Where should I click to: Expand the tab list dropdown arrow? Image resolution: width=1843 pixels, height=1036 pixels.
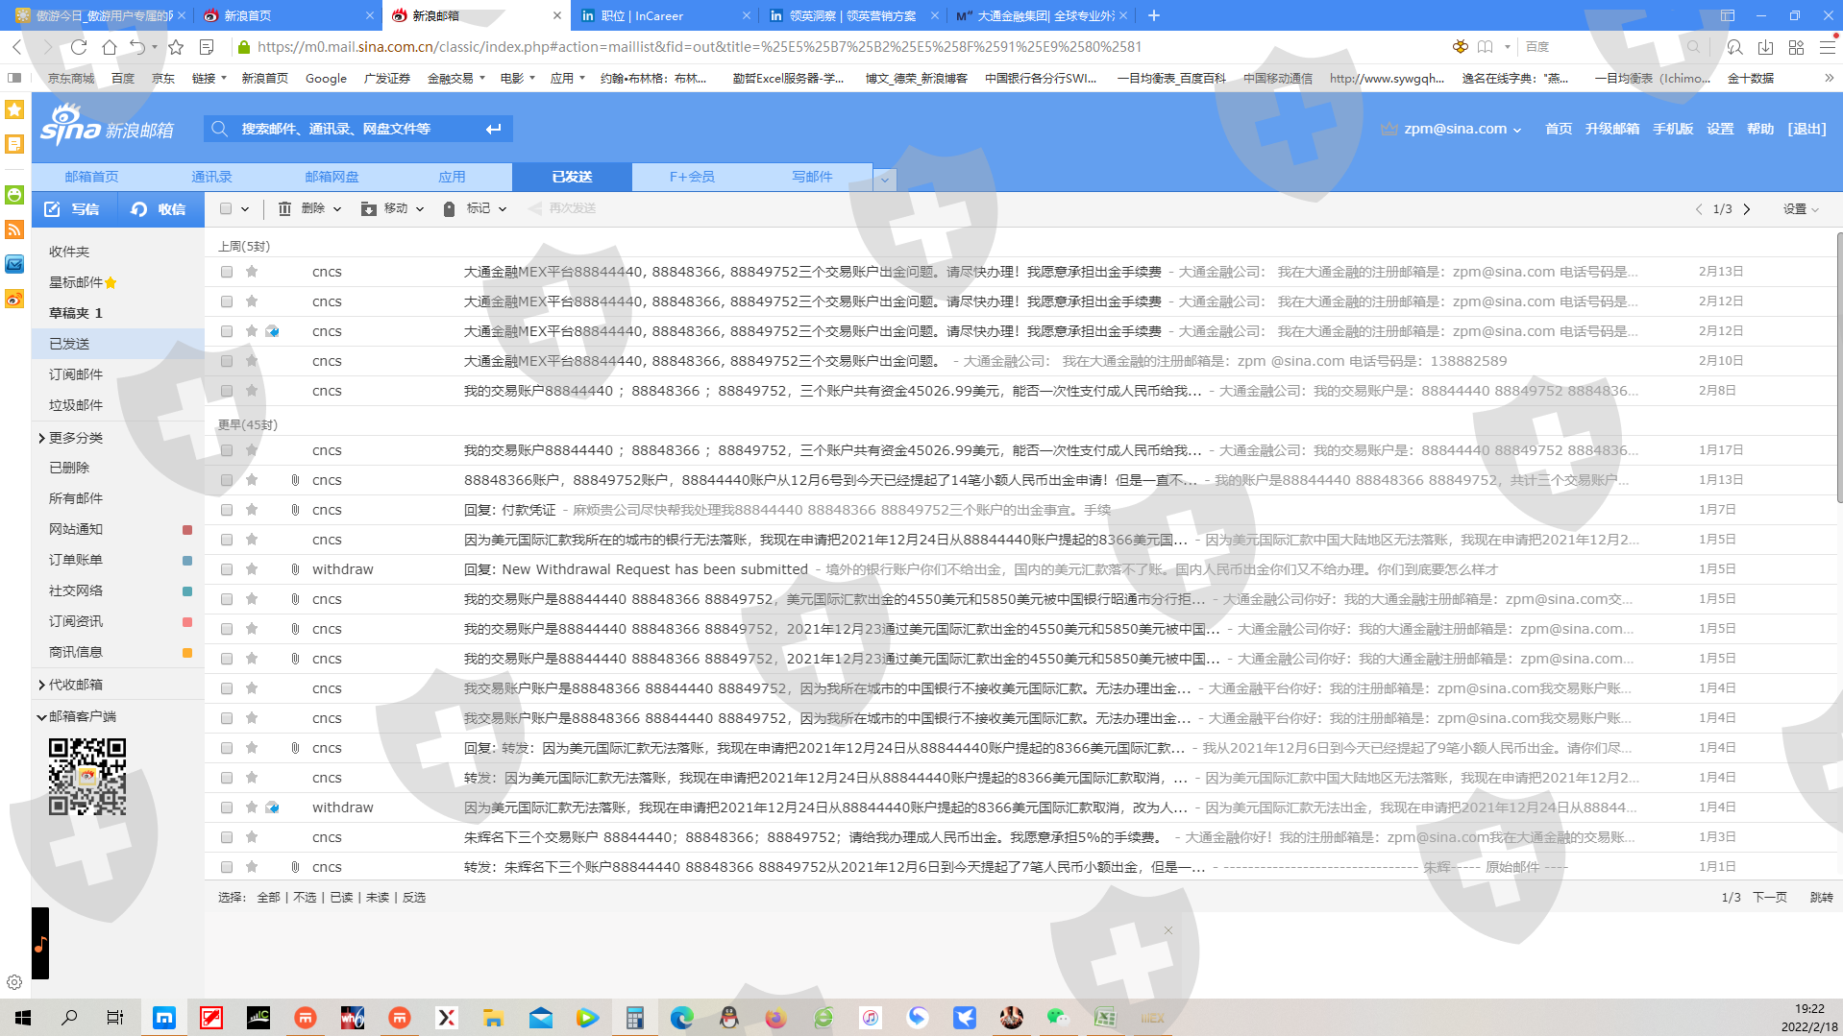pyautogui.click(x=885, y=180)
